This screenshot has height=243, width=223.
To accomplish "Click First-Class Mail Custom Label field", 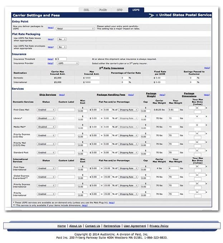I will (67, 110).
